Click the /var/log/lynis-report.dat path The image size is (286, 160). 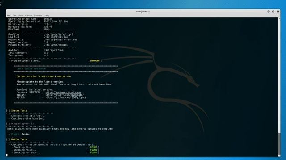(x=60, y=40)
